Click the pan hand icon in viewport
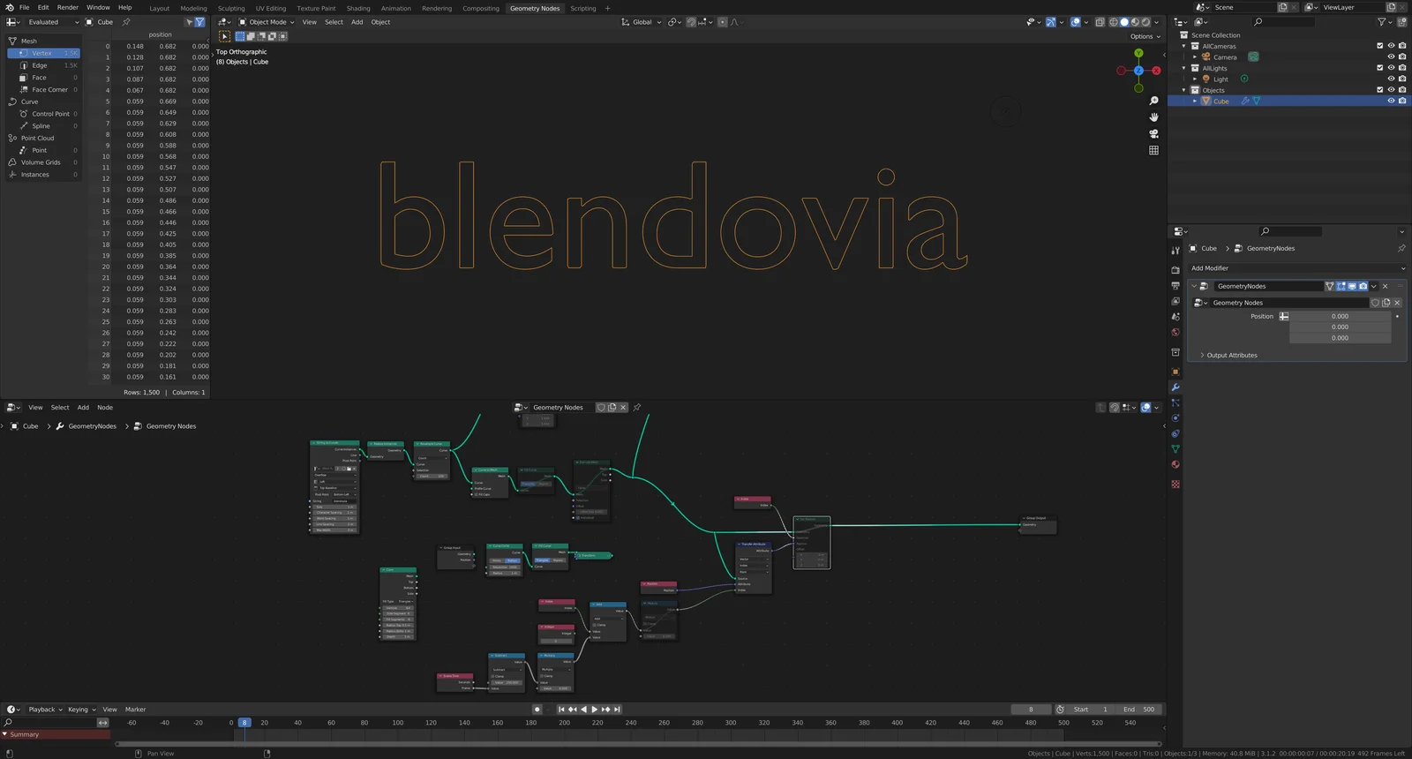 click(x=1153, y=117)
